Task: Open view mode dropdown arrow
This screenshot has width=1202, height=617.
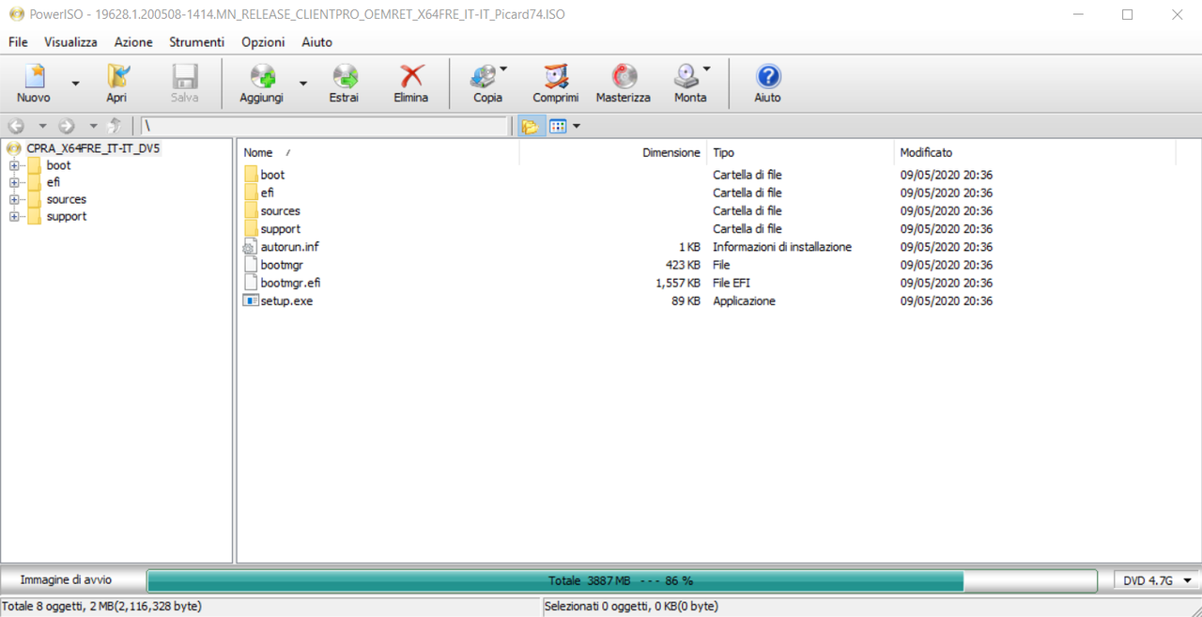Action: (x=576, y=126)
